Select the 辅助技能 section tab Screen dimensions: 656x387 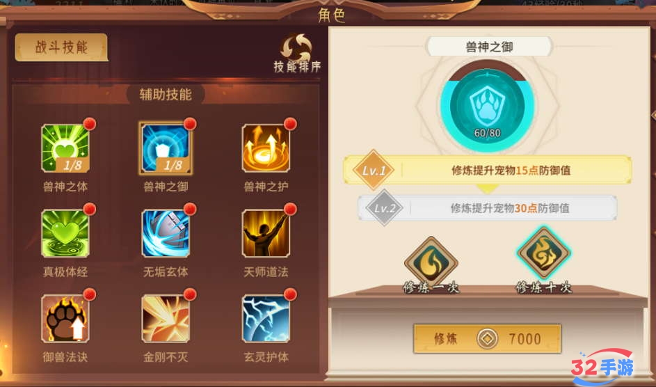(x=166, y=95)
